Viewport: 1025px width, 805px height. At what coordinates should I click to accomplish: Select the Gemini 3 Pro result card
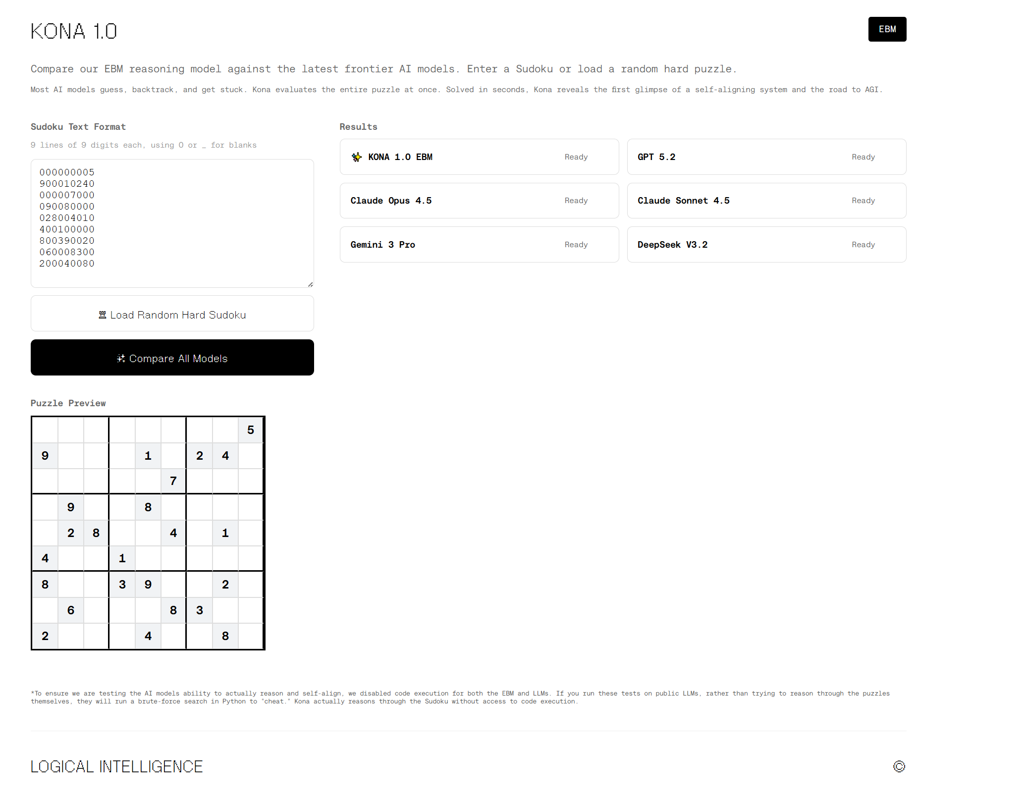click(x=479, y=245)
